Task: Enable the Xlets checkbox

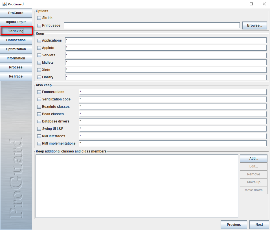Action: (x=39, y=70)
